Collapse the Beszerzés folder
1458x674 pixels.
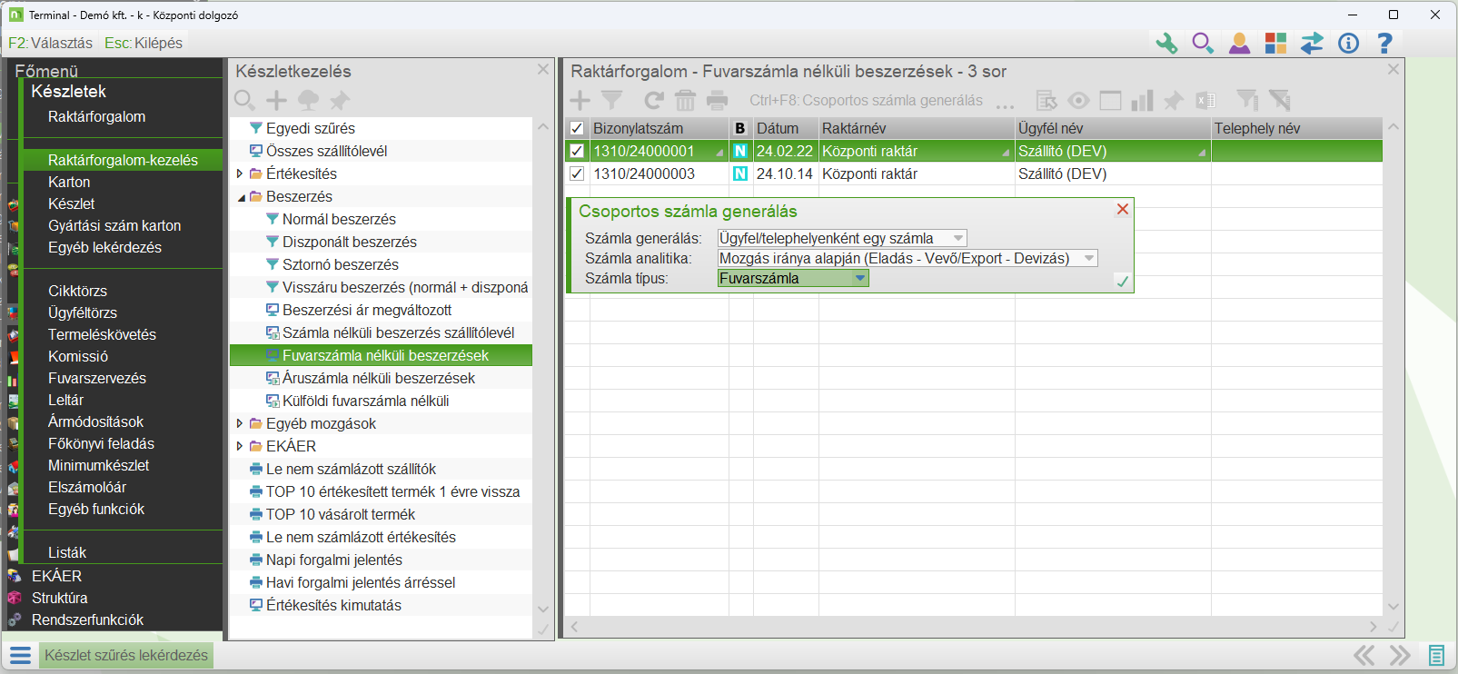point(241,196)
